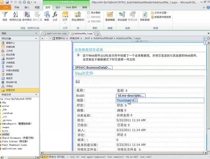Switch to 拆分 split view
The image size is (210, 159).
tap(52, 157)
